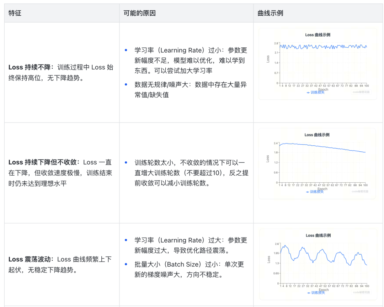The width and height of the screenshot is (384, 307).
Task: Click the text "新的梯度噪声大，方向不稳定。"
Action: tap(179, 275)
